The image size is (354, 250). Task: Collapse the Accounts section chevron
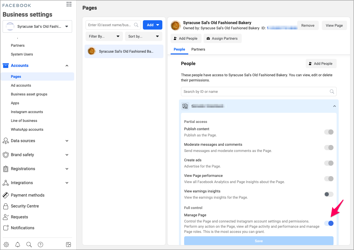click(x=67, y=66)
